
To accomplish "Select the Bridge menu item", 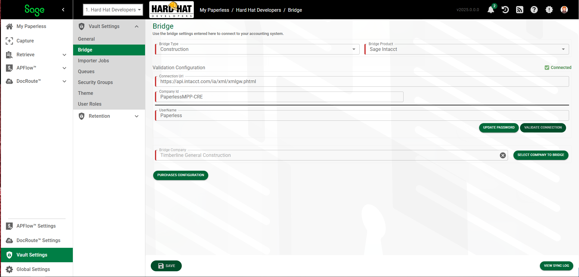I will [x=109, y=50].
